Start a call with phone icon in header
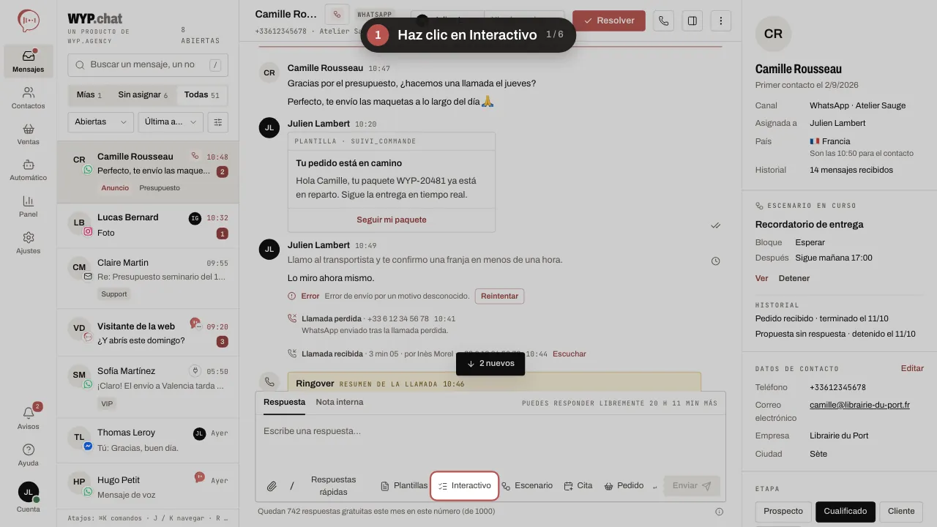Viewport: 937px width, 527px height. tap(663, 20)
